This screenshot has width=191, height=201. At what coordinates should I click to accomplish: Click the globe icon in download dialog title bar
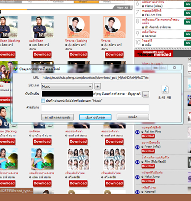click(x=15, y=69)
